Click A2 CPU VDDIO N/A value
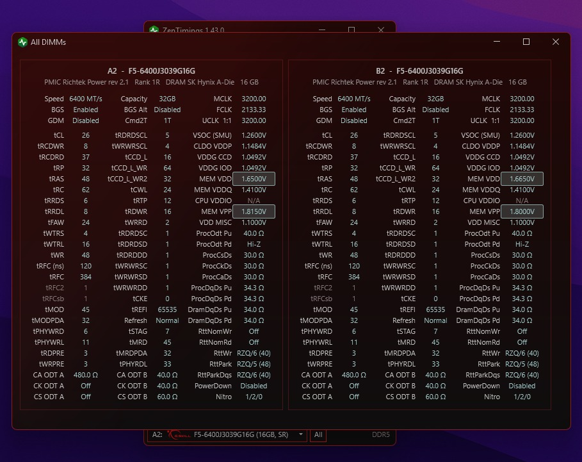This screenshot has width=582, height=462. click(254, 201)
